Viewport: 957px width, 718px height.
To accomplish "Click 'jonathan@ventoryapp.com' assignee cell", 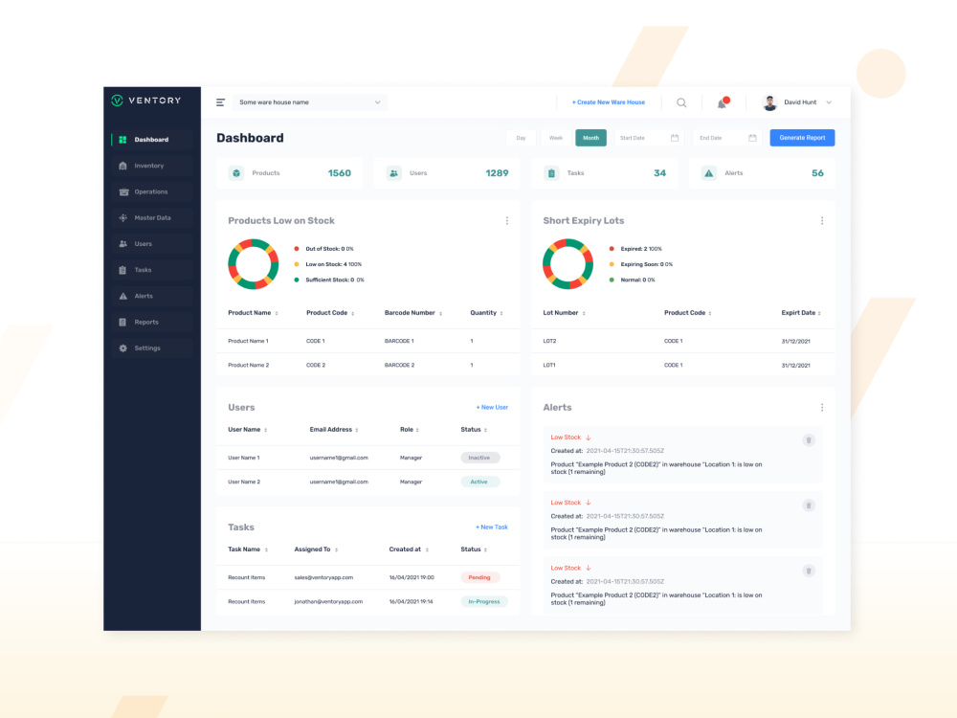I will pos(328,602).
